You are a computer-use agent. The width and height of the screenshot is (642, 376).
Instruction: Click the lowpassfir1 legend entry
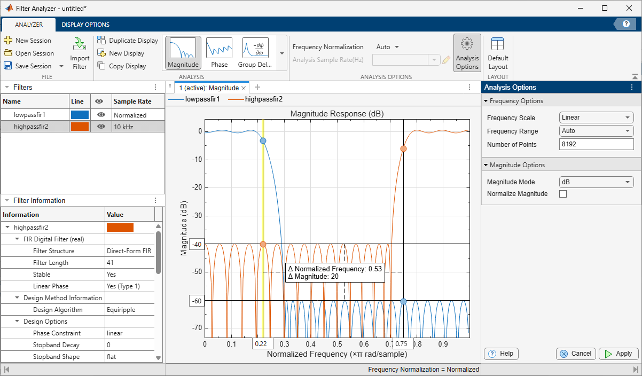[194, 99]
